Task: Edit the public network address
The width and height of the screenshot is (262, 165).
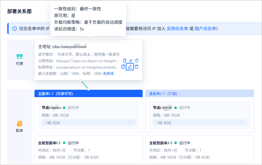Action: point(131,61)
